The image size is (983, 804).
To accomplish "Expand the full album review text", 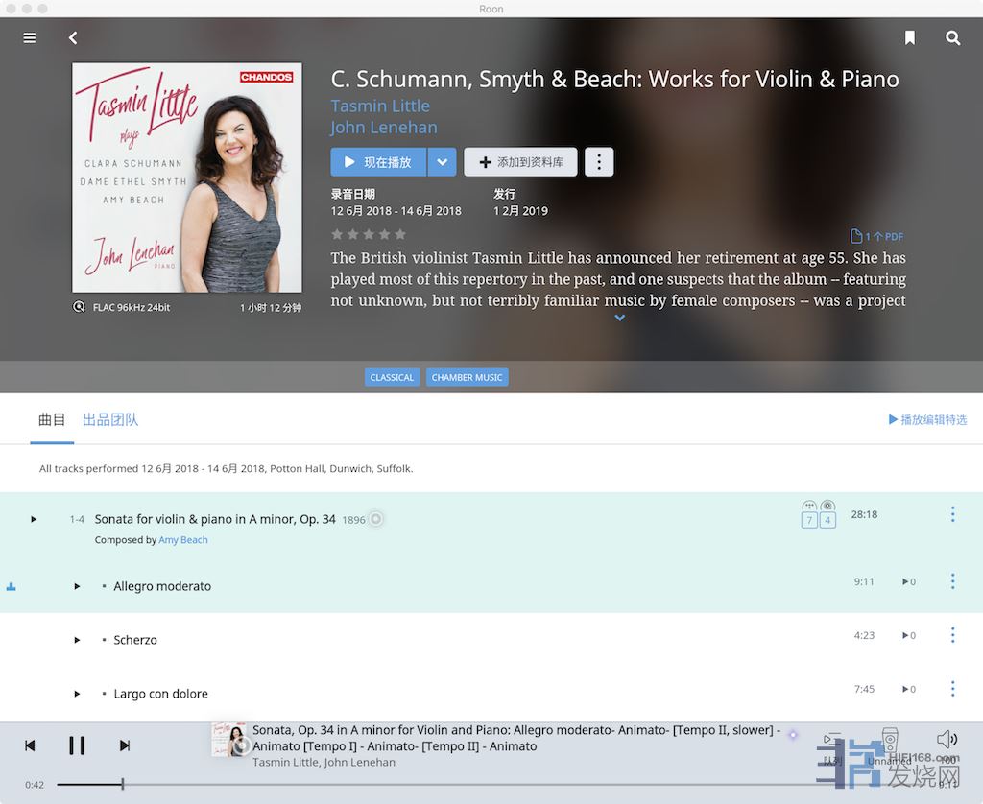I will 619,318.
